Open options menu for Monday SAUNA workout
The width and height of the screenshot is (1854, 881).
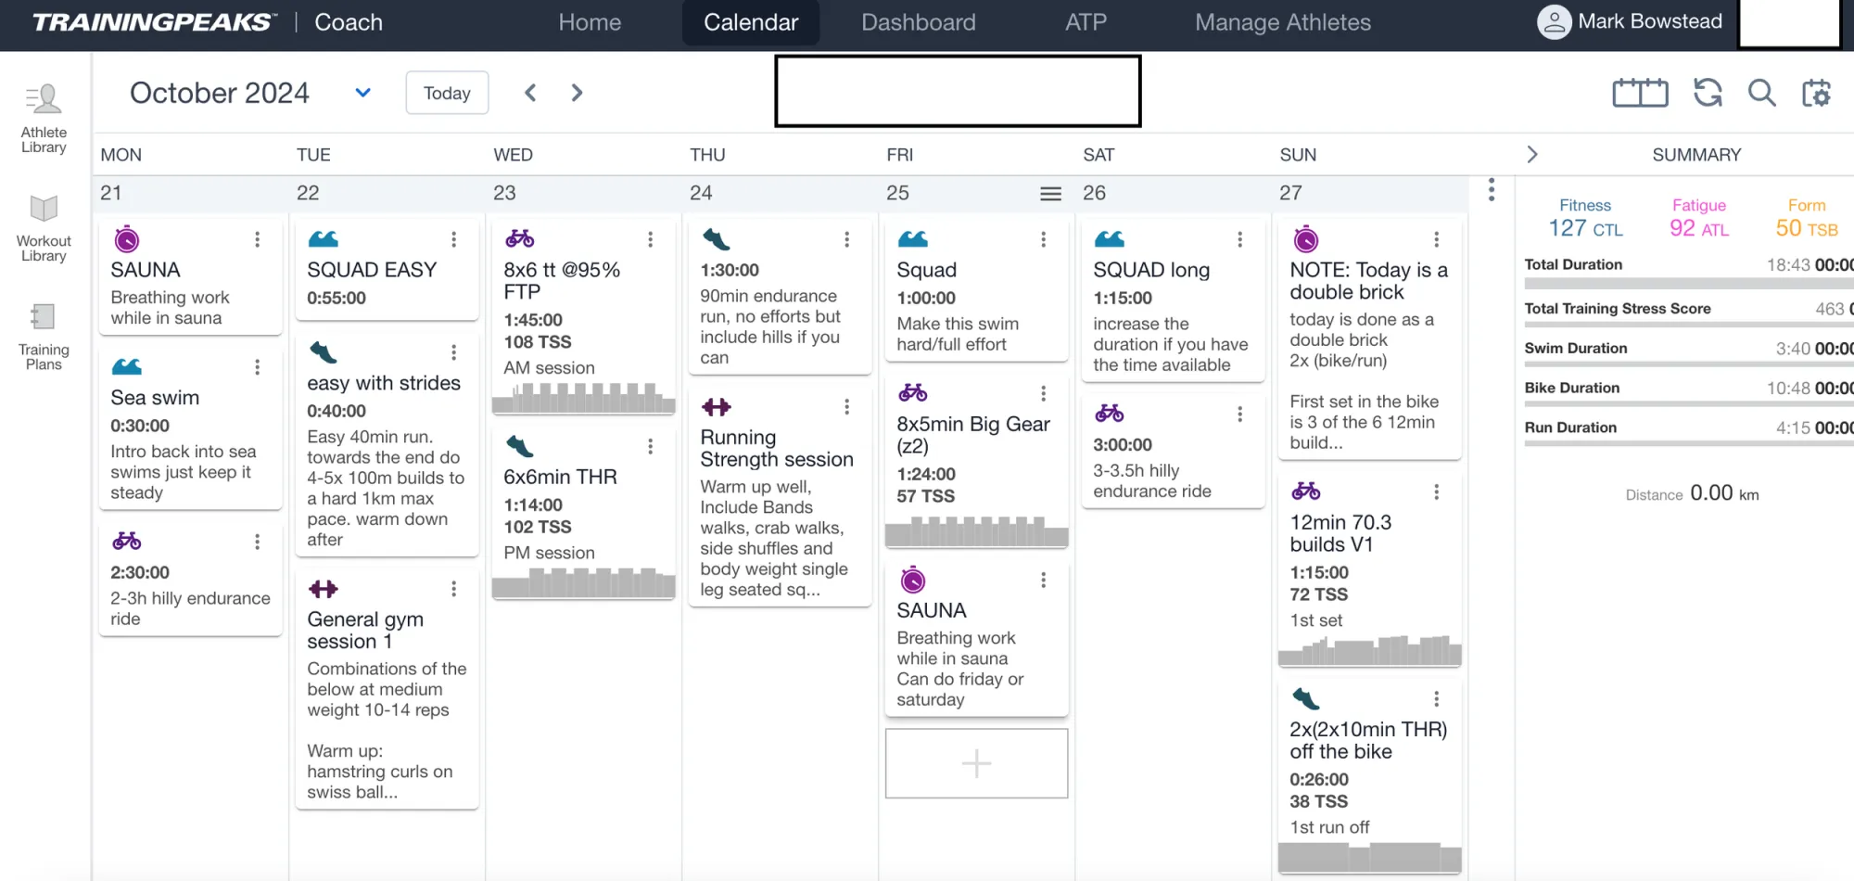[257, 239]
